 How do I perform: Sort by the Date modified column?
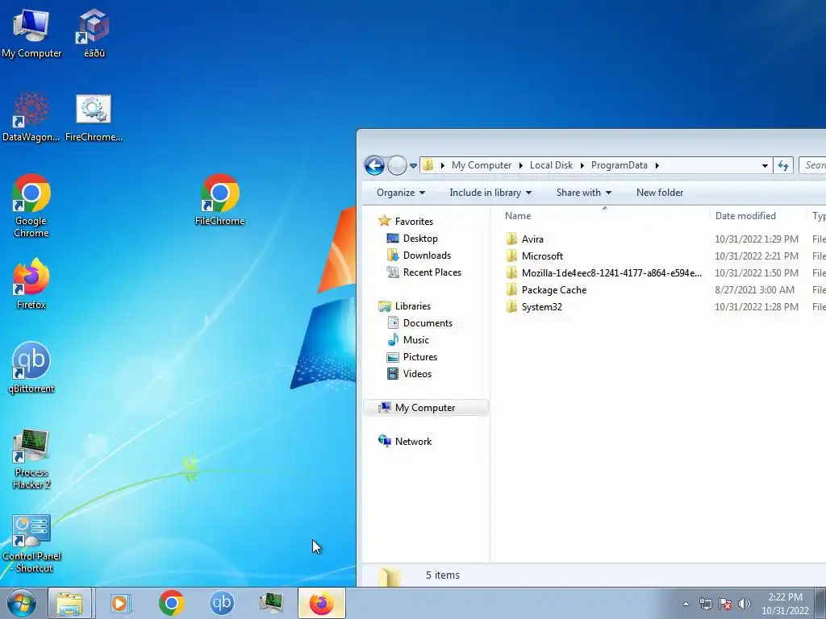757,216
